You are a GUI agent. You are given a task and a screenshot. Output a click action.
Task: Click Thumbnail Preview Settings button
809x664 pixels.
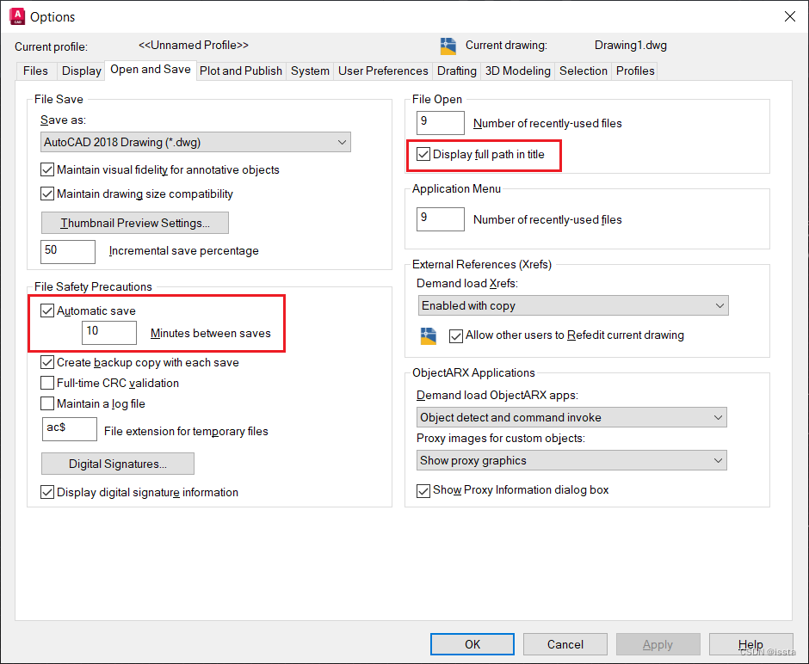(135, 223)
